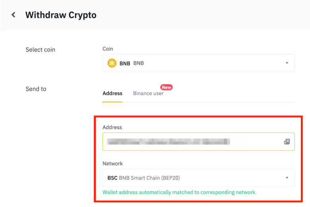
Task: Click the Coin field label
Action: pyautogui.click(x=108, y=49)
